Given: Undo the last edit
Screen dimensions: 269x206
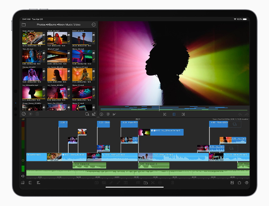Looking at the screenshot, I should 240,114.
